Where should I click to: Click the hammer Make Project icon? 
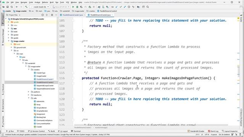point(26,7)
